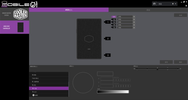Choose LED mode 8 in the list

pyautogui.click(x=49, y=82)
